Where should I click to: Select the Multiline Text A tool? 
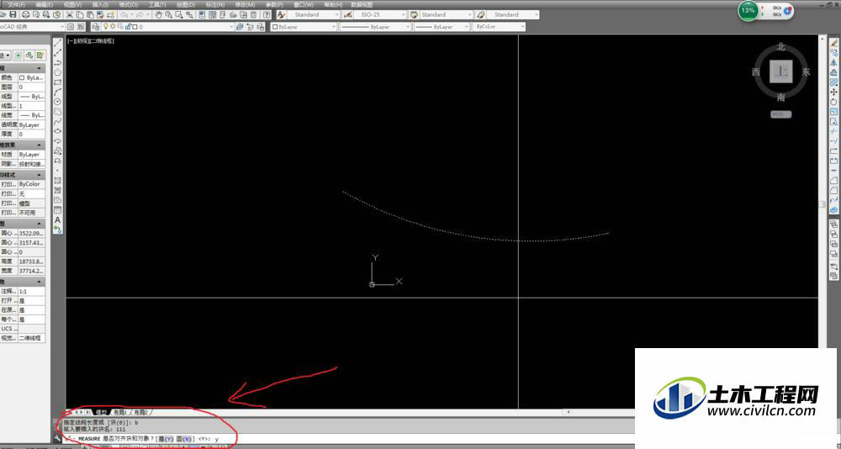pyautogui.click(x=58, y=220)
